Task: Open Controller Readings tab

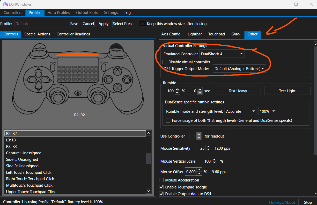Action: tap(73, 34)
